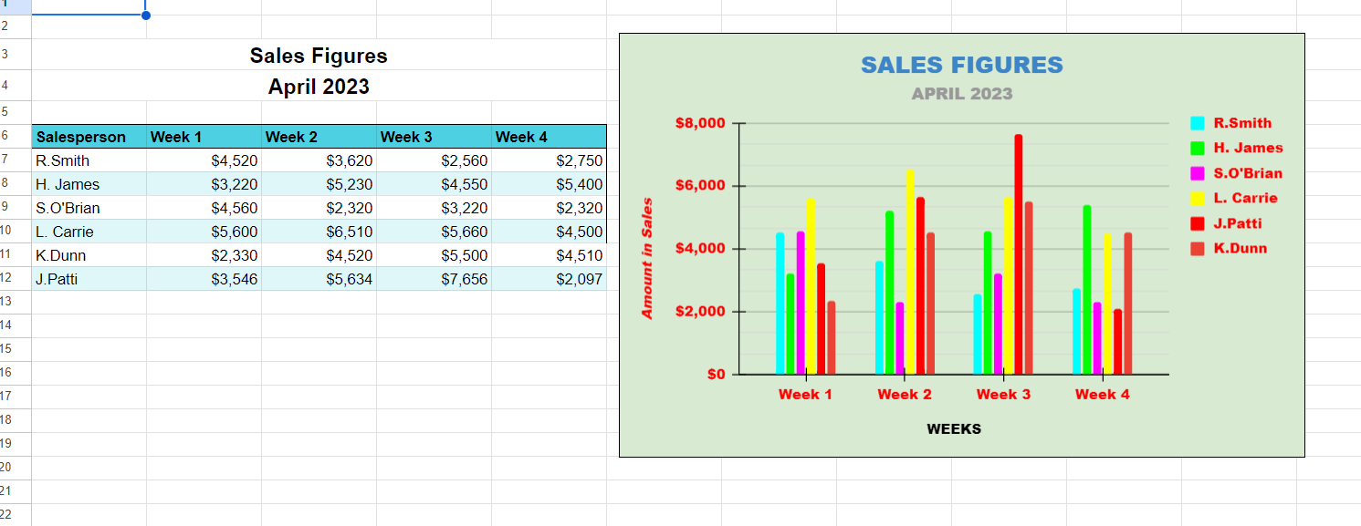Click the row 12 header number
Image resolution: width=1361 pixels, height=526 pixels.
point(5,279)
